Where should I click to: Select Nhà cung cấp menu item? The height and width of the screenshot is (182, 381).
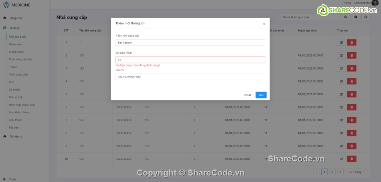[x=18, y=37]
